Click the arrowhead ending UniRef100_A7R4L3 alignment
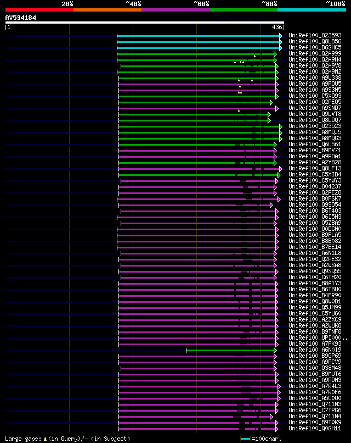351x443 pixels. 279,386
